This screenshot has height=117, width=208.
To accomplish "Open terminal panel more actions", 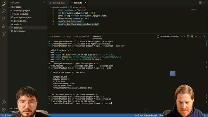I will tap(196, 36).
